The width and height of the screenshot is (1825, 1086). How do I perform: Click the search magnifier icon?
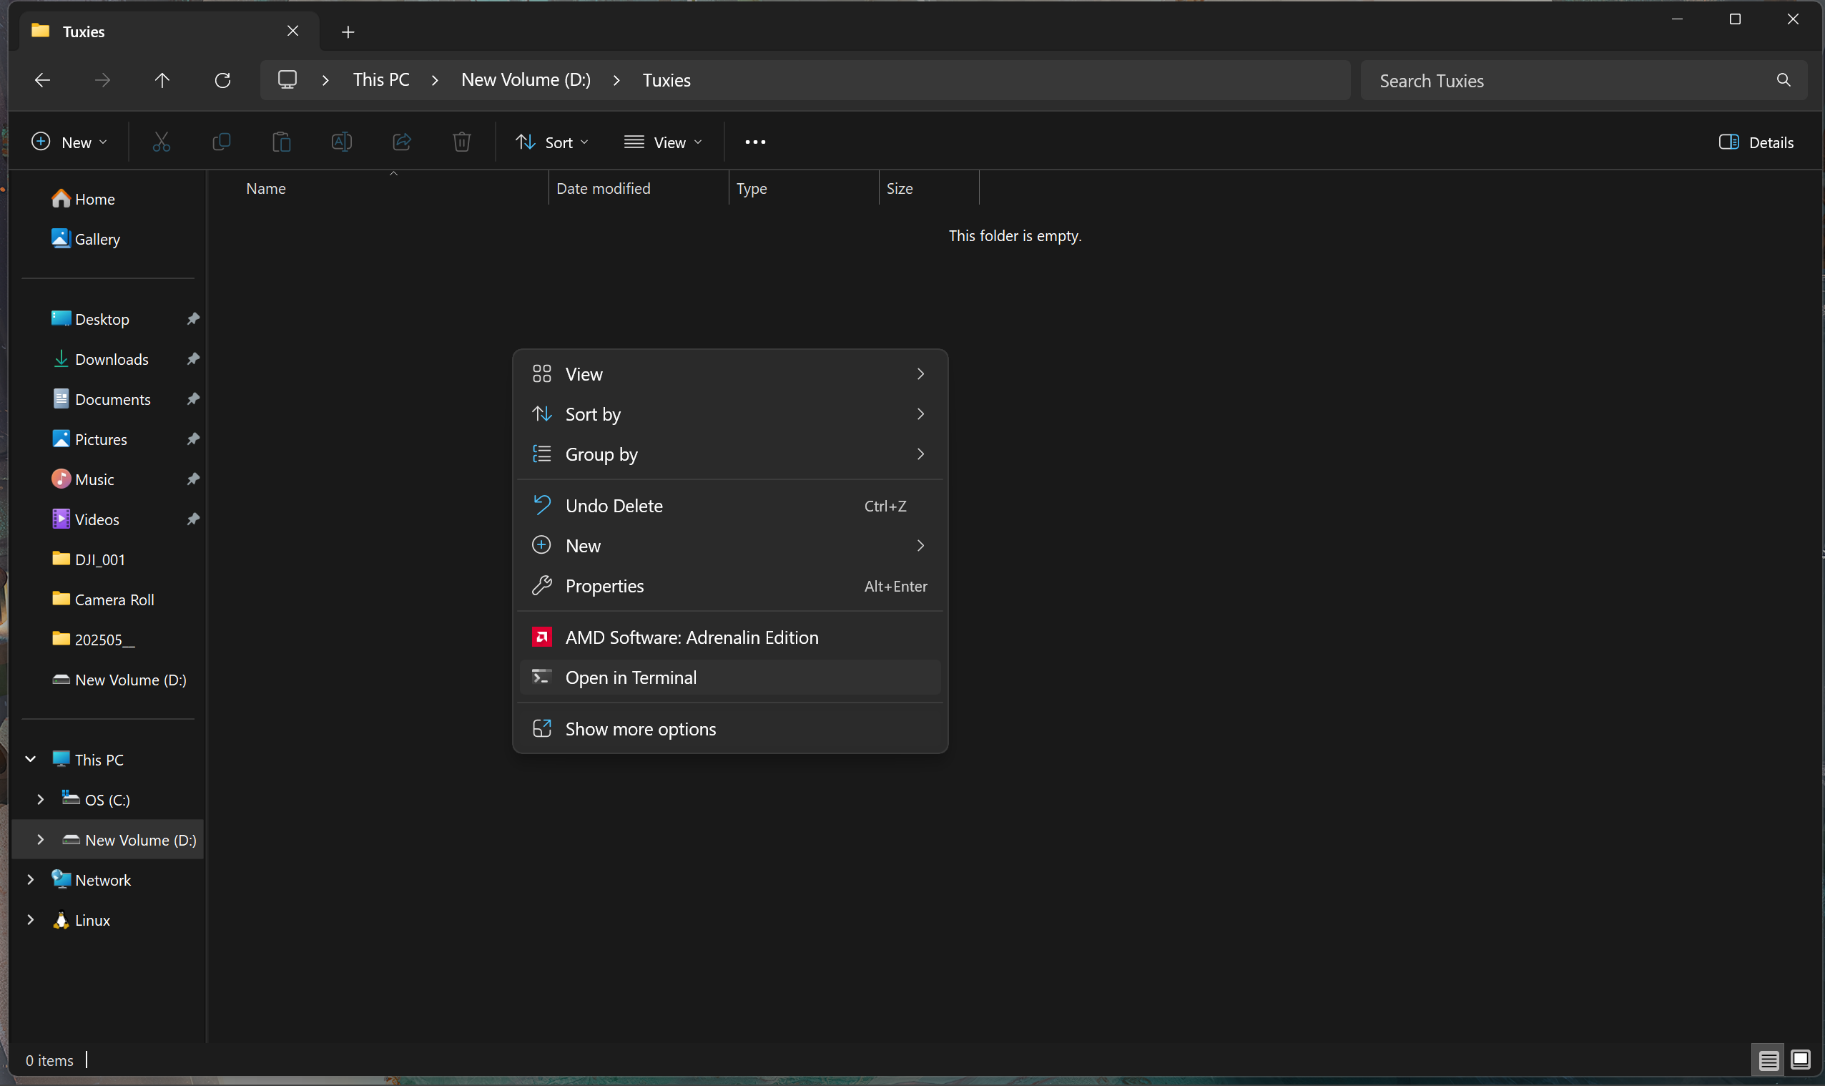tap(1784, 81)
